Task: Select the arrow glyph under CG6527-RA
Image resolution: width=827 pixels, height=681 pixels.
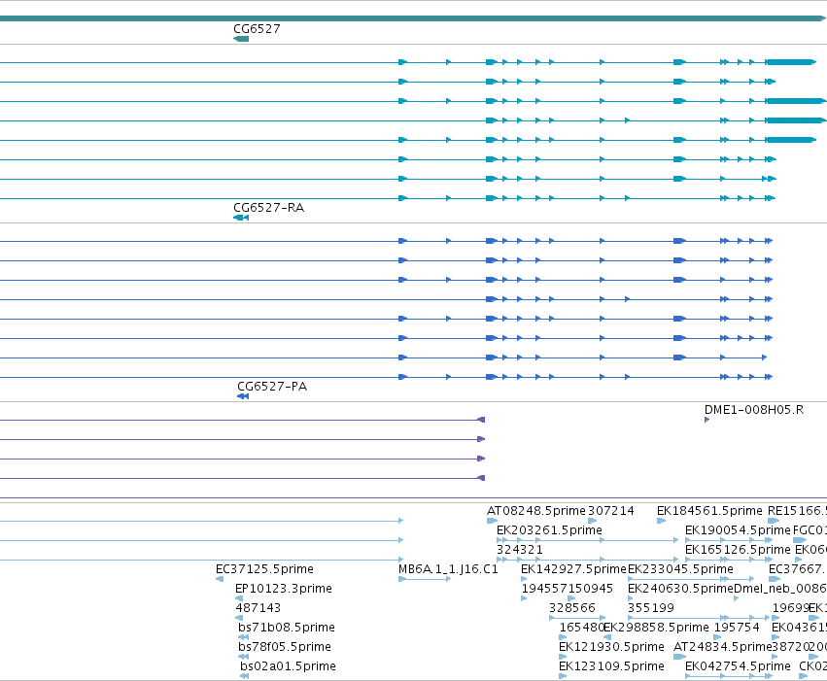Action: click(x=241, y=218)
